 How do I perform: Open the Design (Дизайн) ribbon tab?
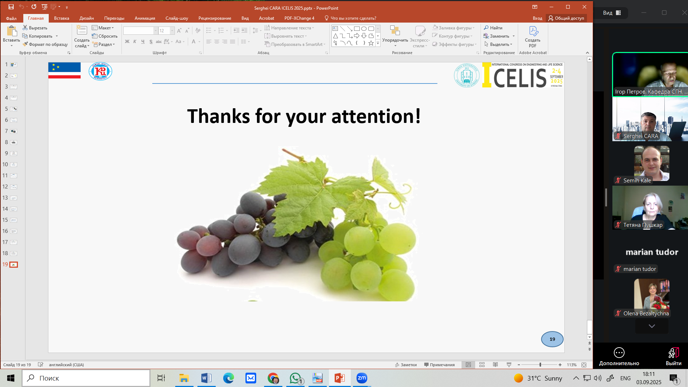[86, 18]
